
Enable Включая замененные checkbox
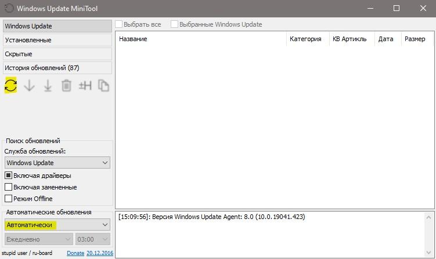8,187
